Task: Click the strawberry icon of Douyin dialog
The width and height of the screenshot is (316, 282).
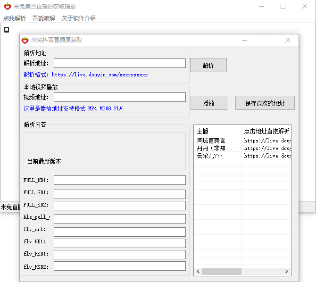Action: coord(25,40)
